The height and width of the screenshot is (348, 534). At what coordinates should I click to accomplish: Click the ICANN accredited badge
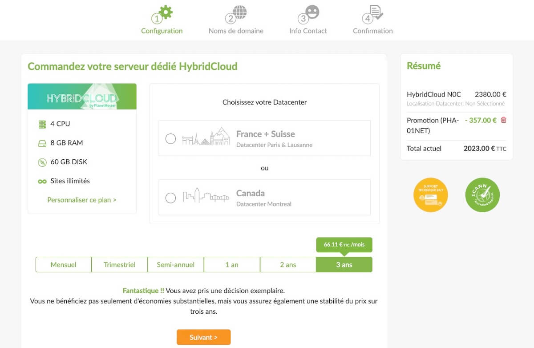coord(482,194)
